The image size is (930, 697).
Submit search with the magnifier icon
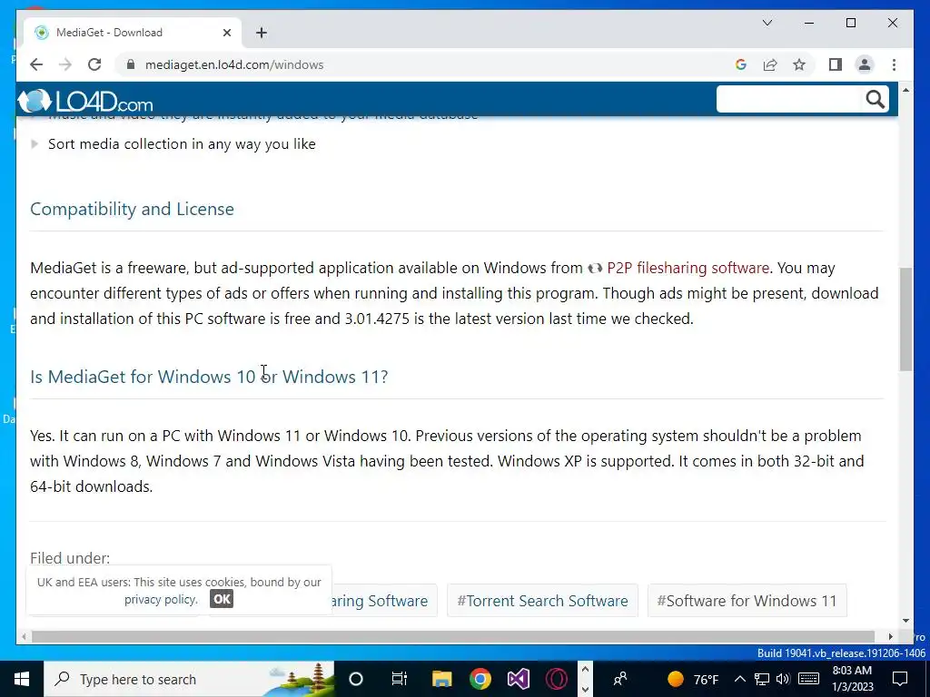pyautogui.click(x=875, y=99)
